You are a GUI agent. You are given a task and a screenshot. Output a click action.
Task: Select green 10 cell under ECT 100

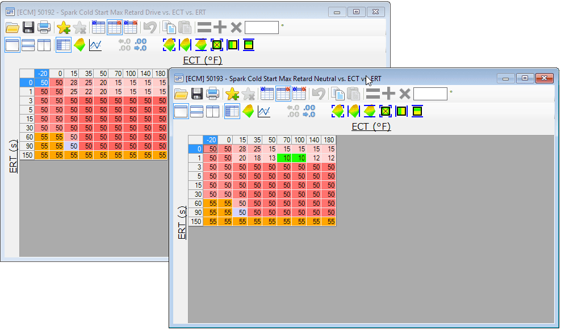point(299,158)
